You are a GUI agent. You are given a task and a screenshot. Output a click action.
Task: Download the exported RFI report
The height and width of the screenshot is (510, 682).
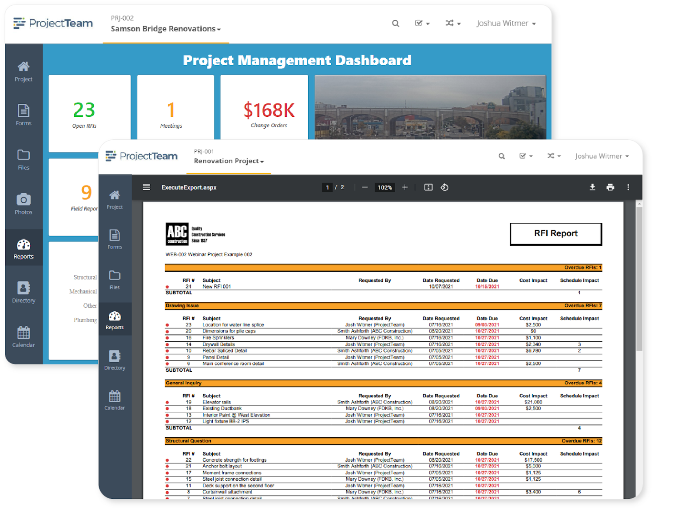(592, 187)
